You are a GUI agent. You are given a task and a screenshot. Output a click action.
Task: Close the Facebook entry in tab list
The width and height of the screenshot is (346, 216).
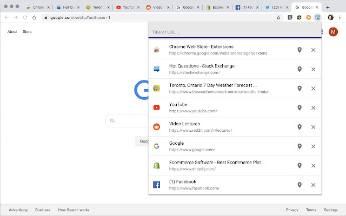[x=313, y=185]
